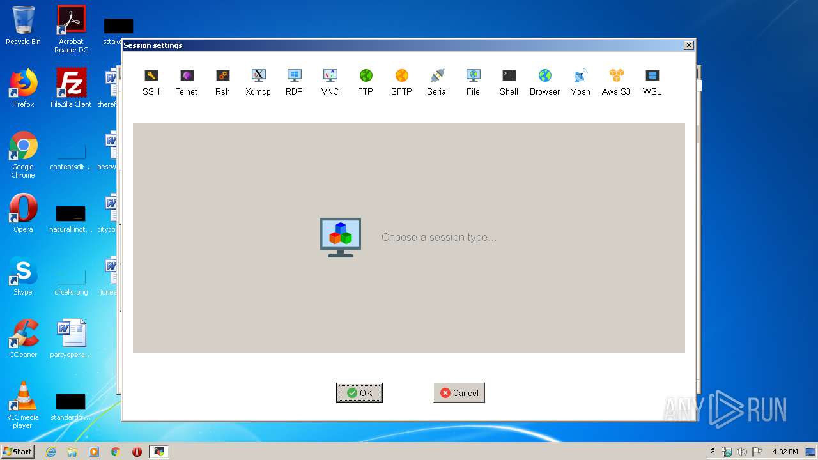Open Chrome from the taskbar
This screenshot has height=460, width=818.
tap(116, 452)
